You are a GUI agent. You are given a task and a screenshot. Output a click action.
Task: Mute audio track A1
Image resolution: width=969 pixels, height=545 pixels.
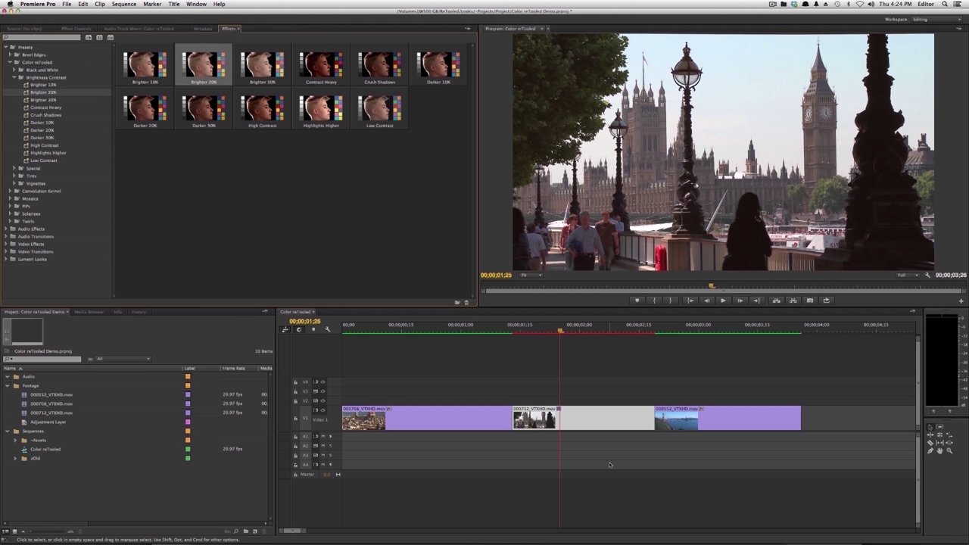tap(322, 437)
